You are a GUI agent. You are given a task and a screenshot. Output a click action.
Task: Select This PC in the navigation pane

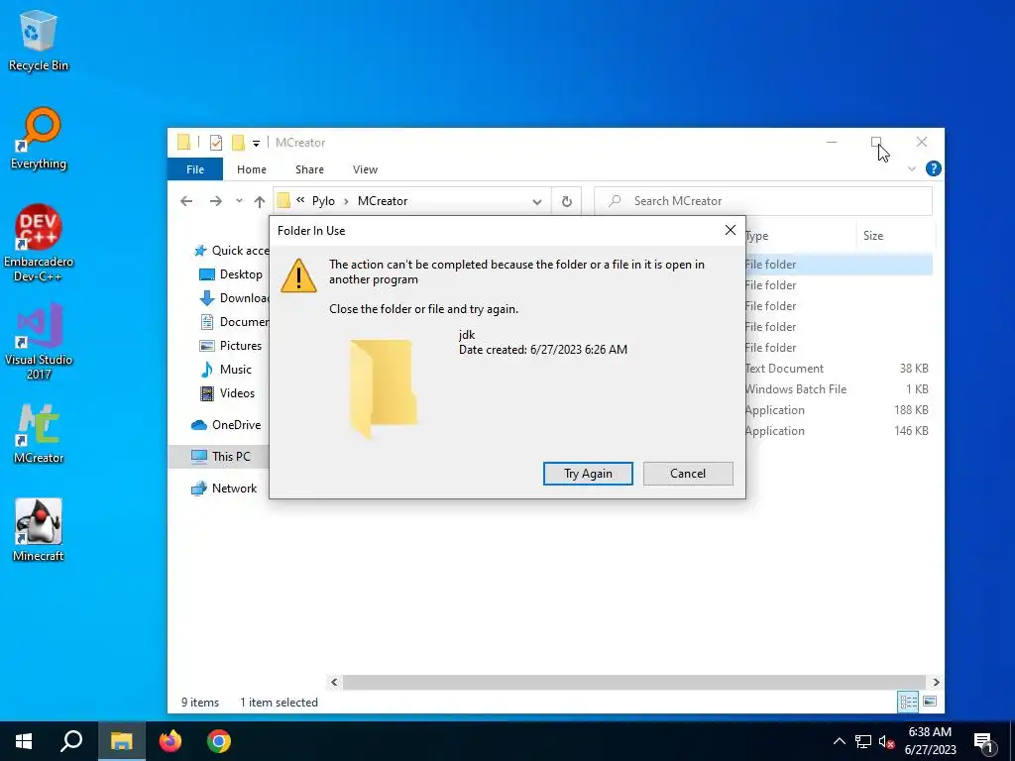point(220,456)
